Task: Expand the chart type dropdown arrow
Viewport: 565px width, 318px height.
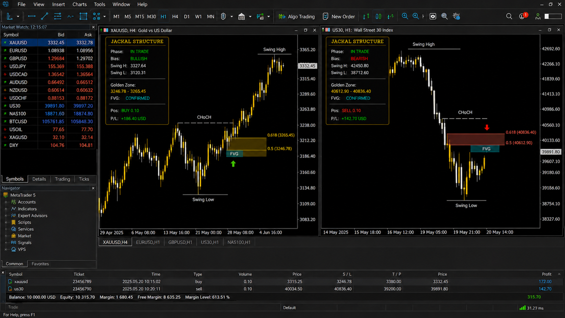Action: pyautogui.click(x=231, y=17)
